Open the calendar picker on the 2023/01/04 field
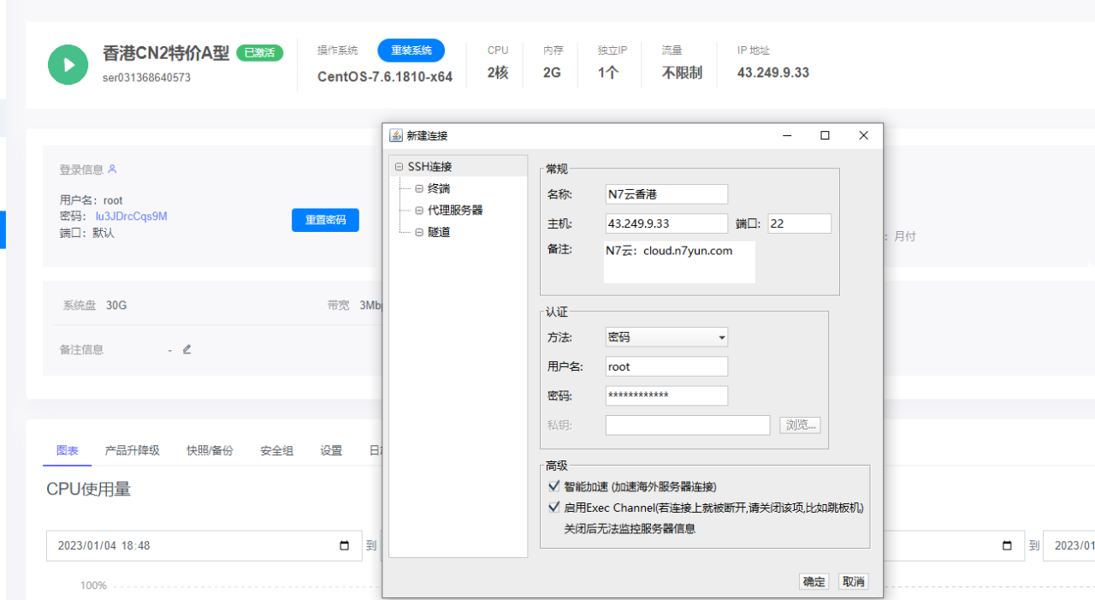The width and height of the screenshot is (1095, 600). [346, 545]
